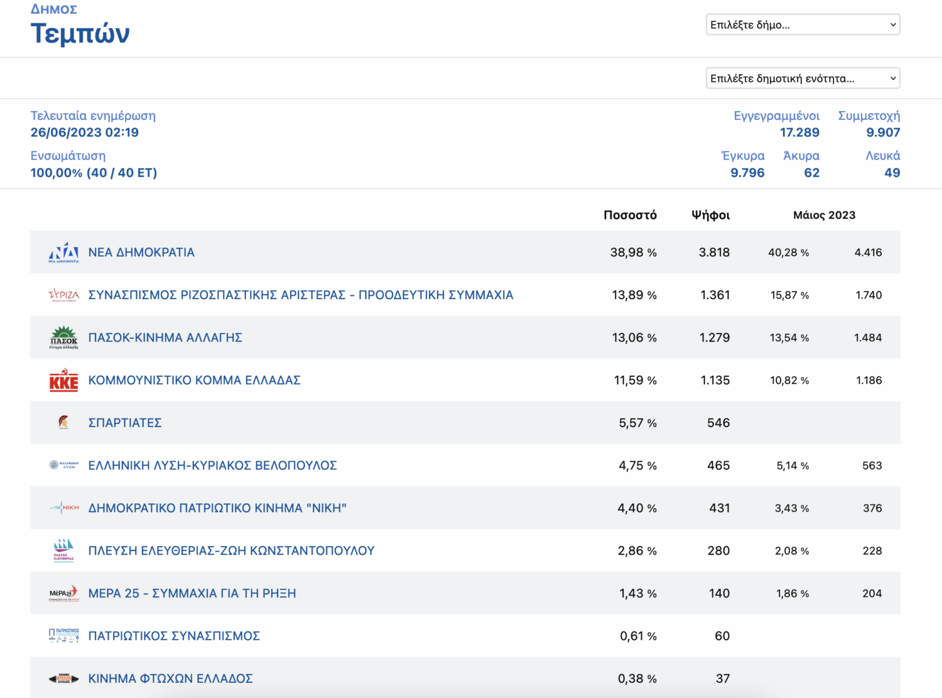
Task: Open the ΣΥΝΑΣΠΙΣΜΟΣ ΡΙΖΟΣΠΑΣΤΙΚΗΣ ΑΡΙΣΤΕΡΑΣ link
Action: point(301,295)
